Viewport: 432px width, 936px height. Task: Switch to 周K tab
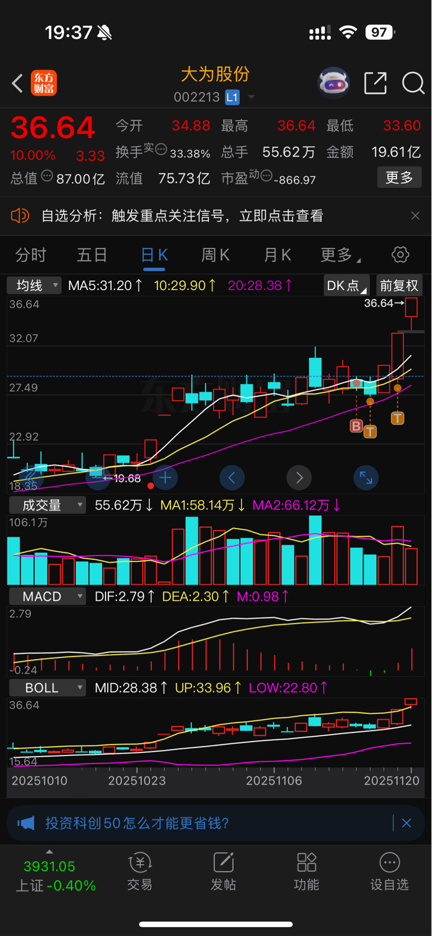[216, 255]
